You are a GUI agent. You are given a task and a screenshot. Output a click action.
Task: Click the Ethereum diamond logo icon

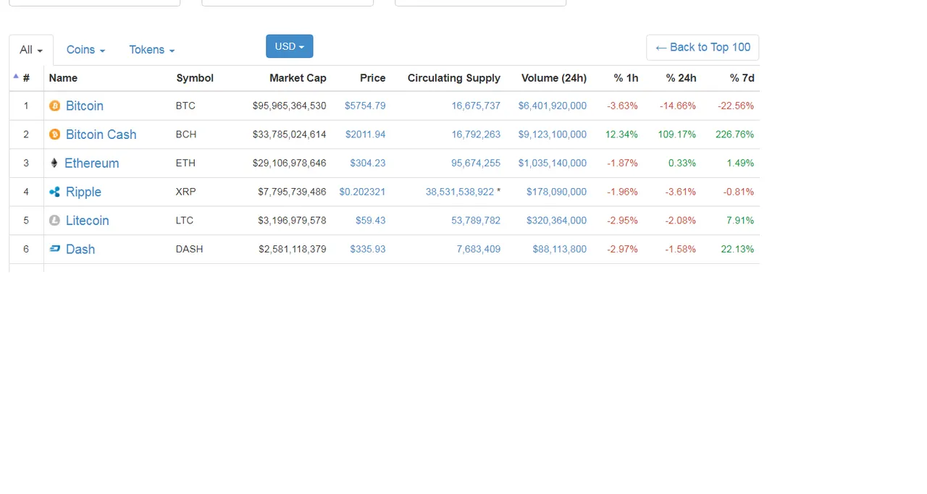[54, 163]
